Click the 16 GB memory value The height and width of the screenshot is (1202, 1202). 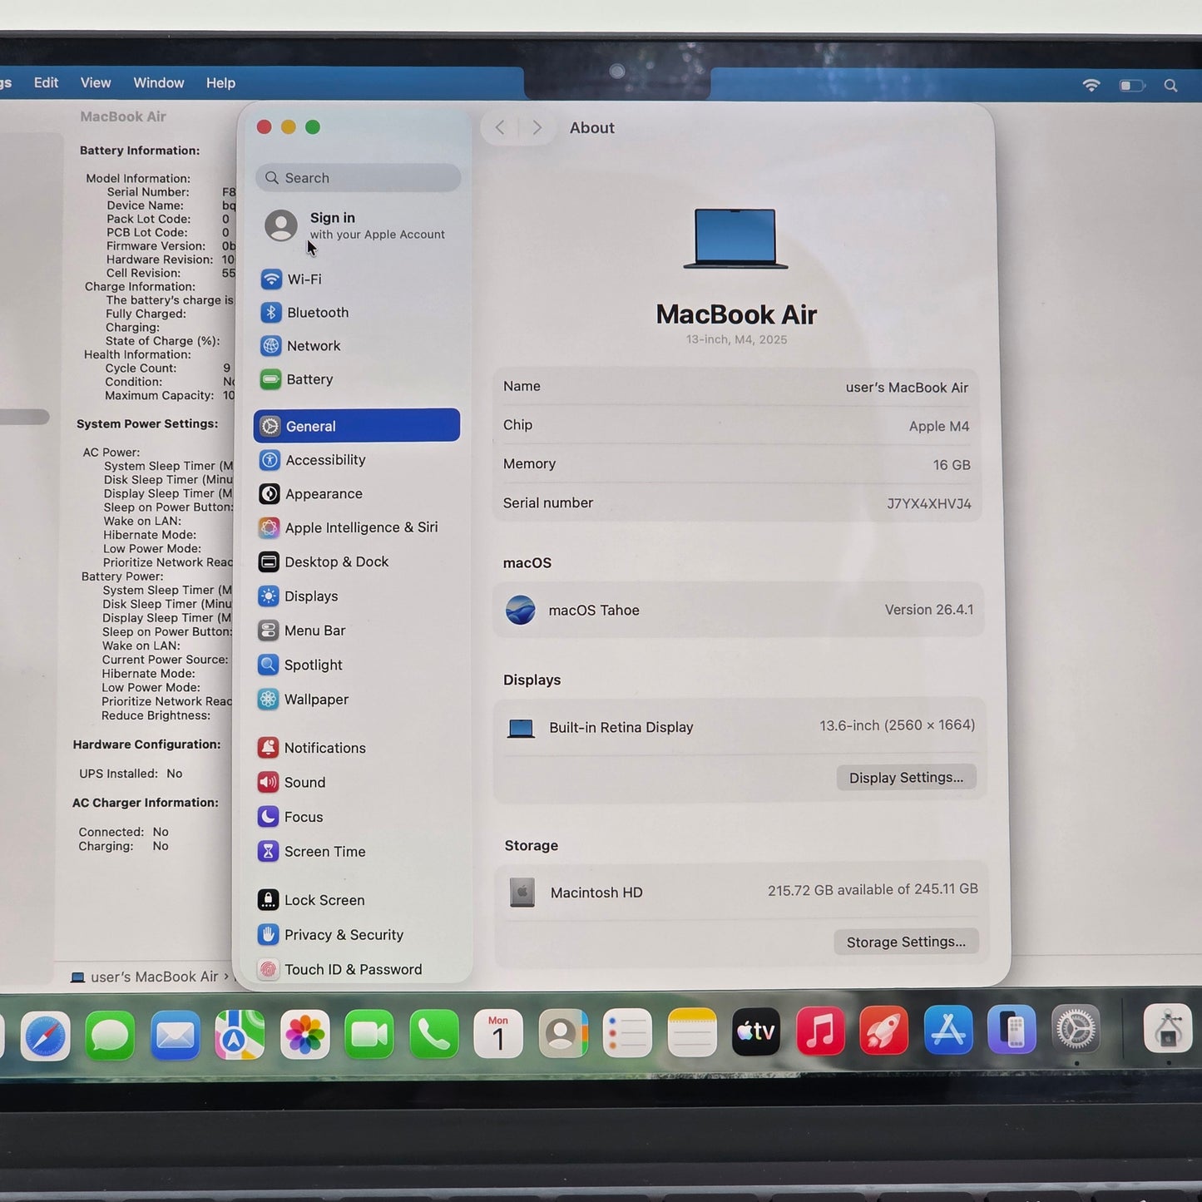[952, 465]
